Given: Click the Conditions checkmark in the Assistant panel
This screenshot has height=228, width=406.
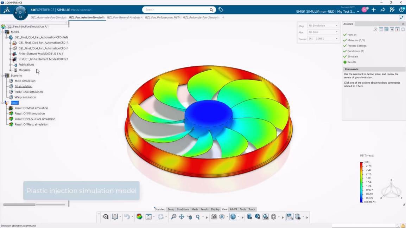Looking at the screenshot, I should pos(345,51).
